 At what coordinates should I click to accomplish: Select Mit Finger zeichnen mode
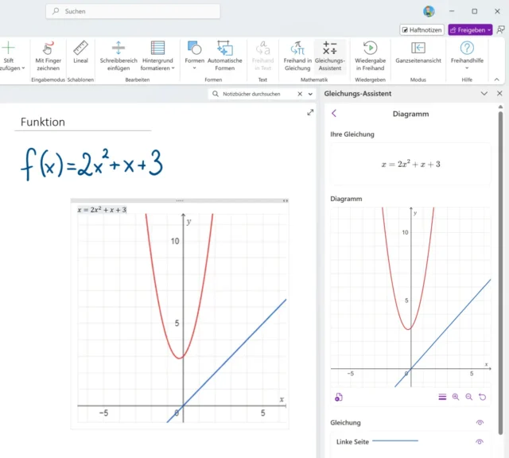pyautogui.click(x=48, y=53)
